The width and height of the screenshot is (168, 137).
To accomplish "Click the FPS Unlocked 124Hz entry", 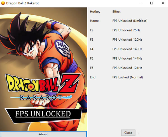I will click(x=127, y=68).
